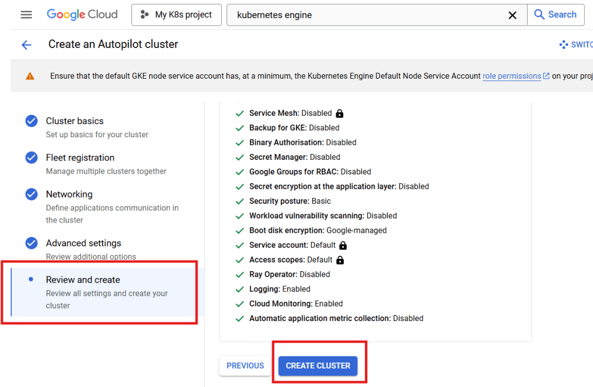Click the checkmark beside Secret Manager
Viewport: 593px width, 387px height.
coord(240,158)
